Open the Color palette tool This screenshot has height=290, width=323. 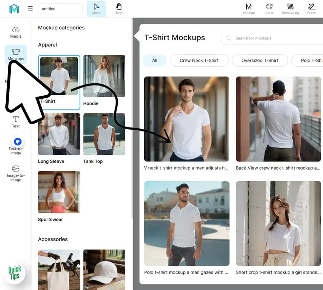269,9
